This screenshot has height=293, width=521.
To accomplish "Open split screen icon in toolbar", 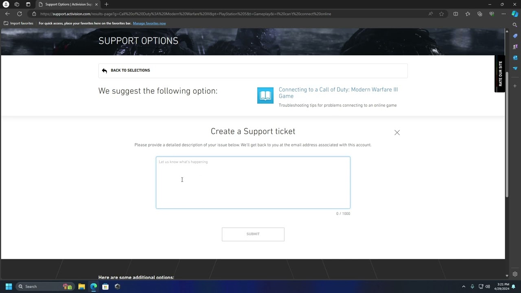I will point(456,14).
